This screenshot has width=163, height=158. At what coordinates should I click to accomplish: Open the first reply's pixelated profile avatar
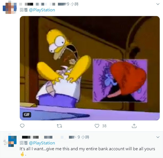[10, 8]
